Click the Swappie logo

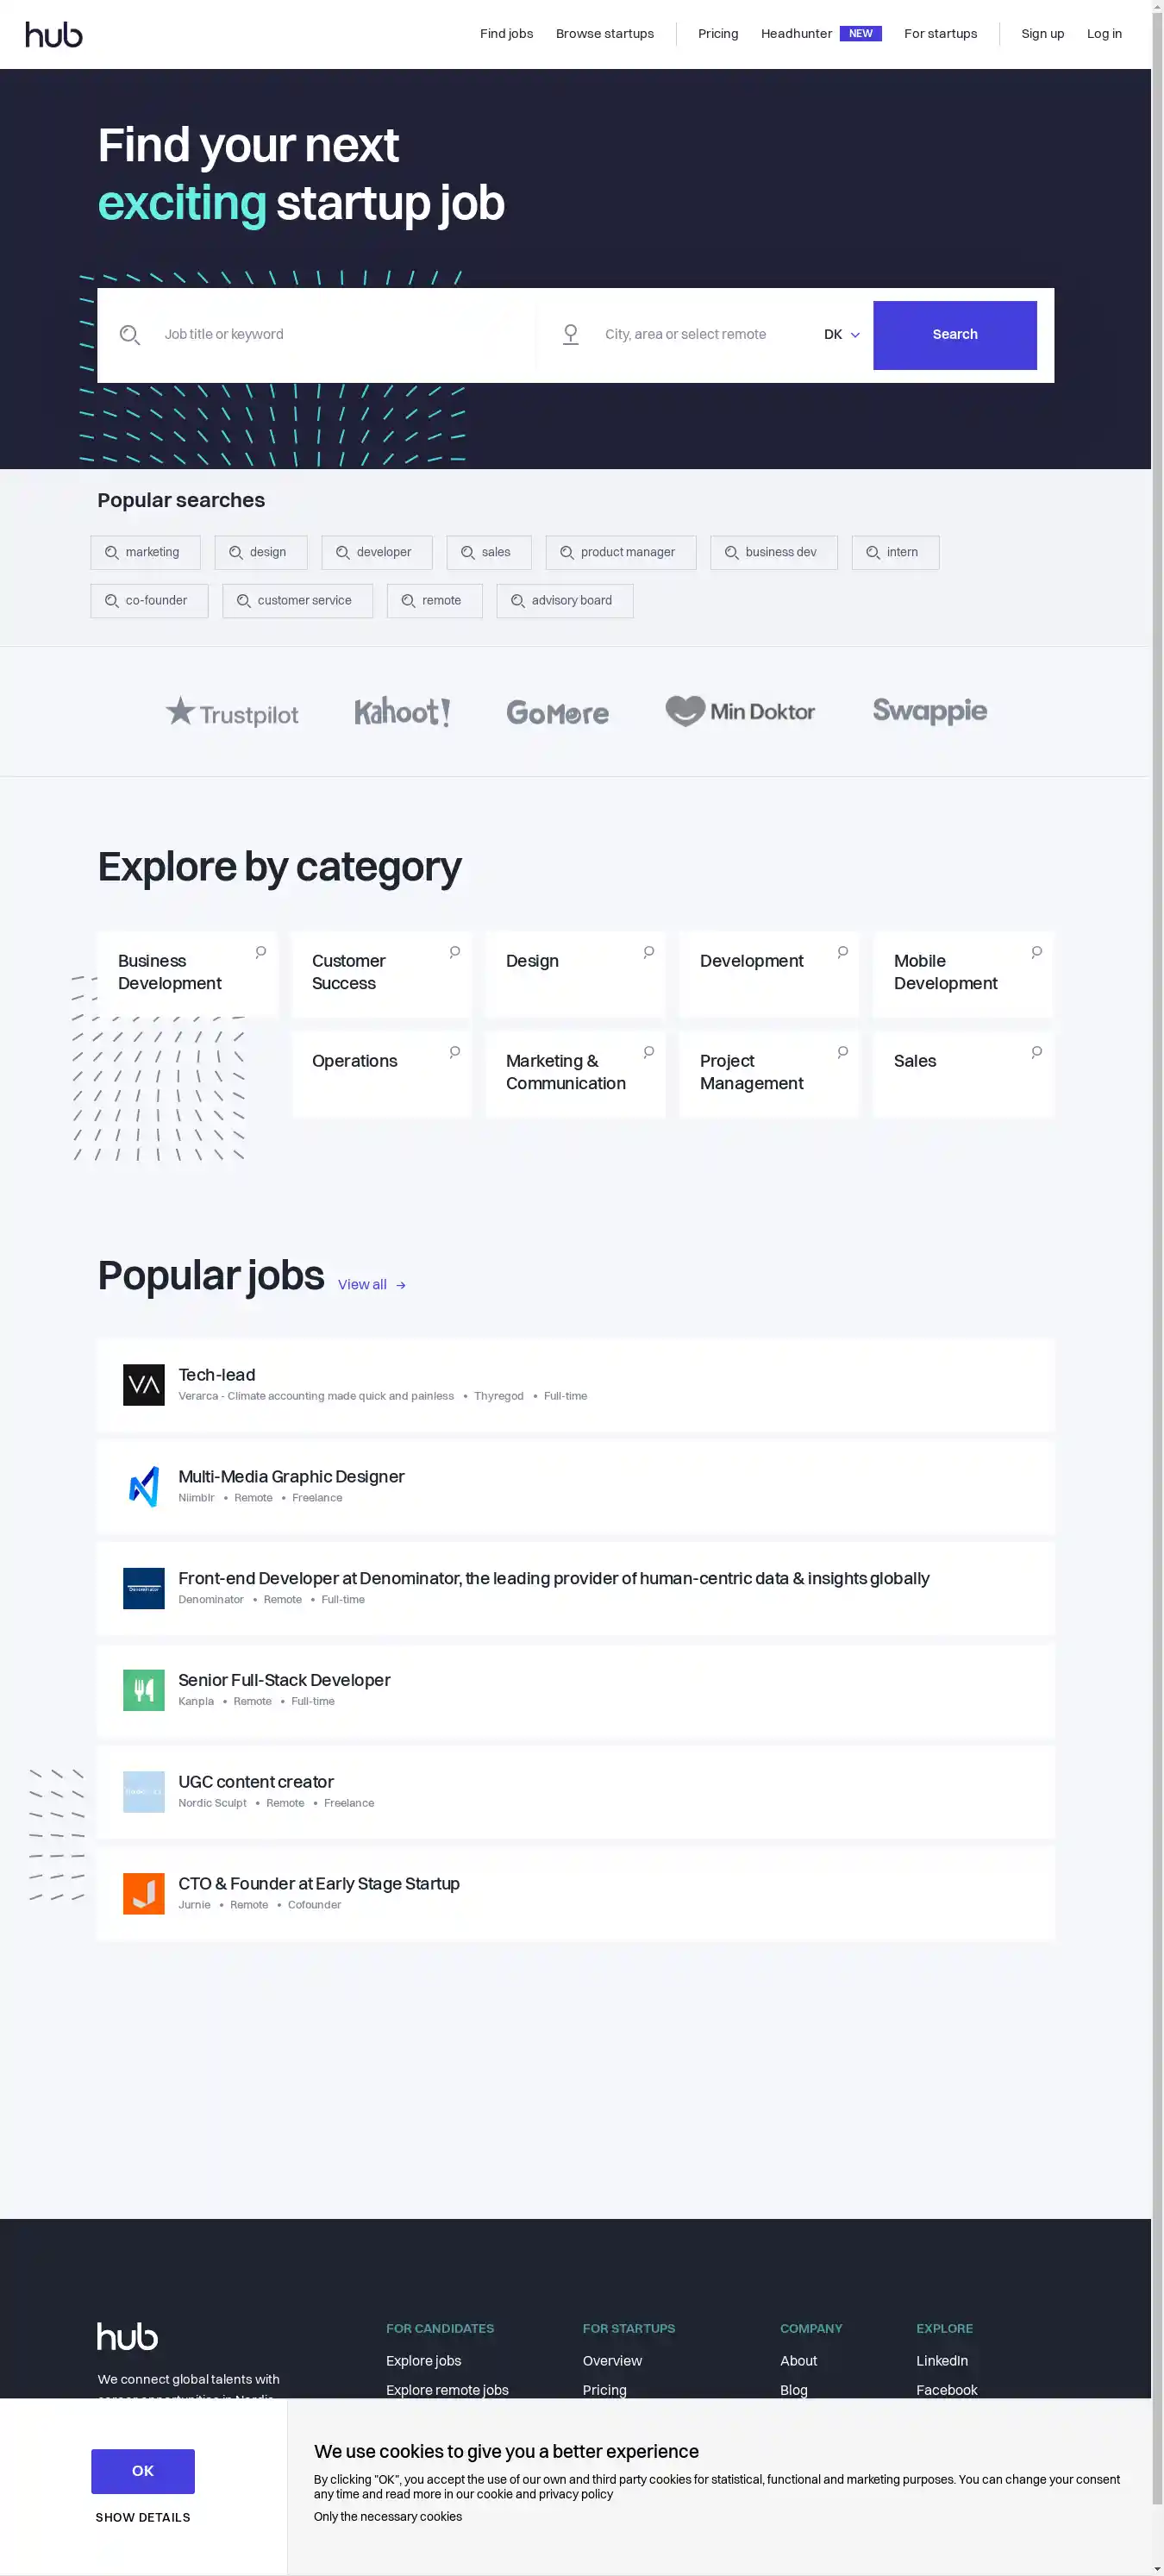coord(929,711)
